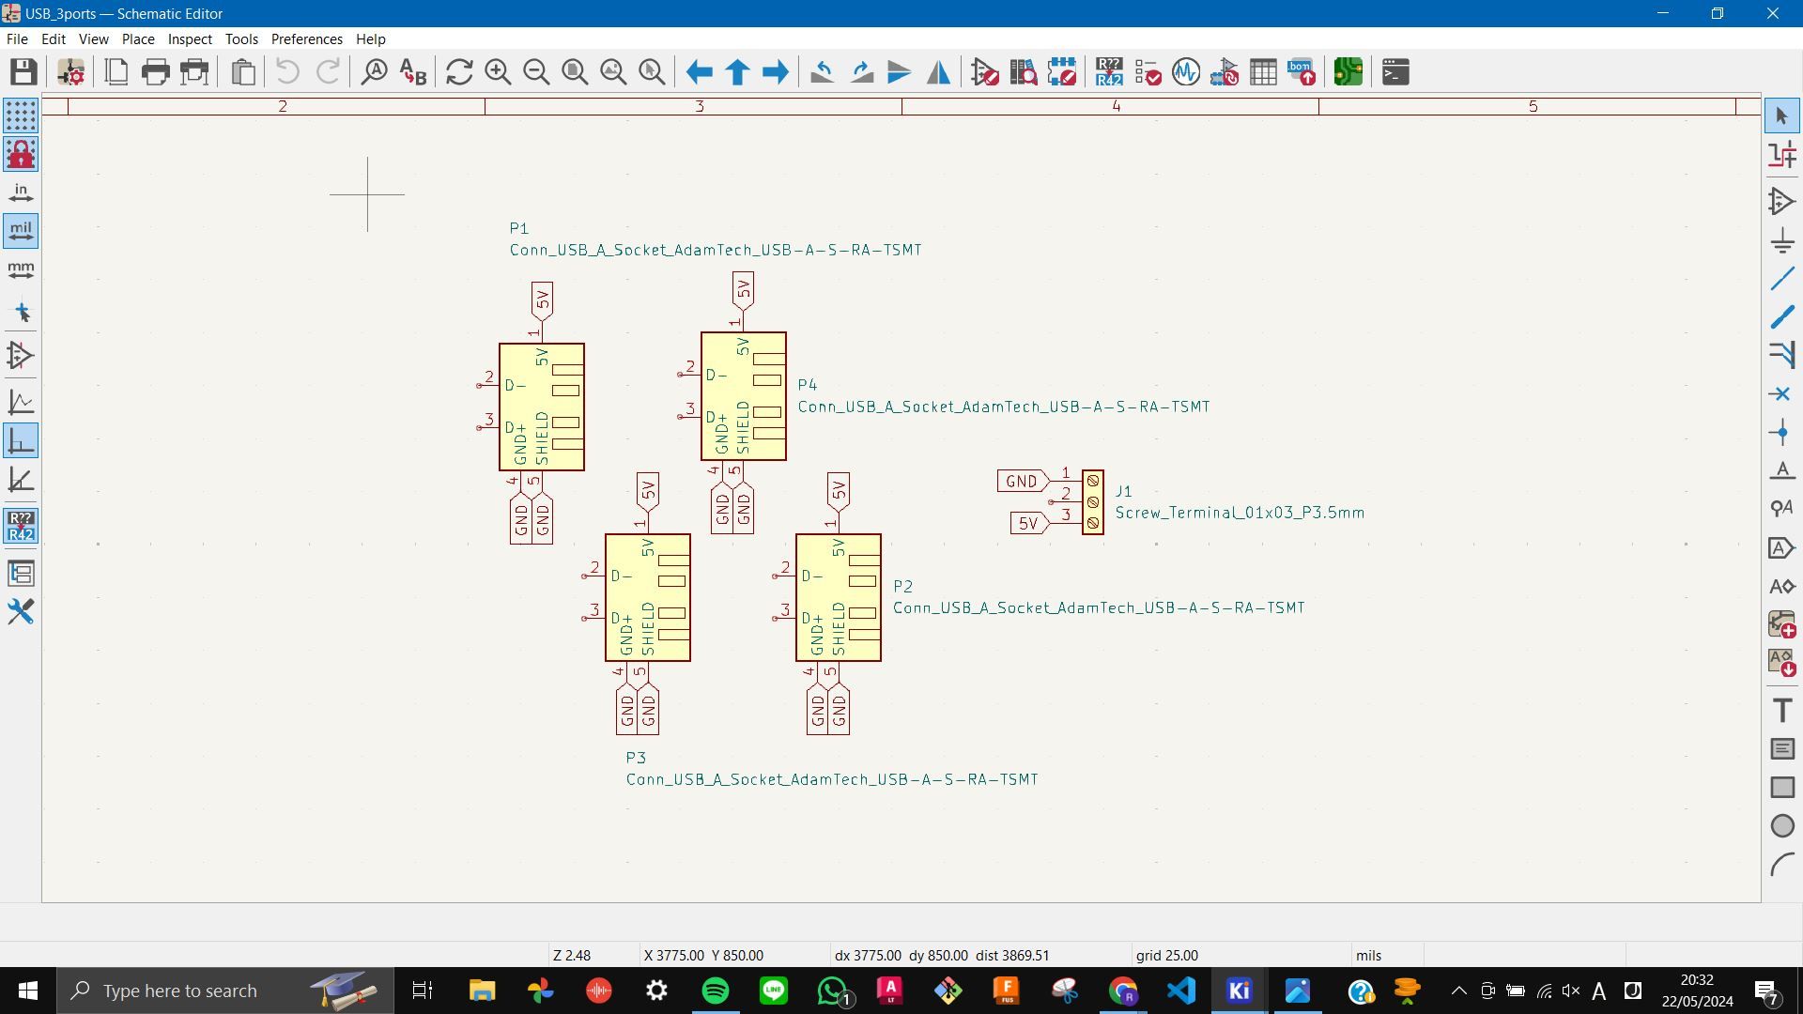
Task: Select the P1 USB connector symbol
Action: pyautogui.click(x=542, y=407)
